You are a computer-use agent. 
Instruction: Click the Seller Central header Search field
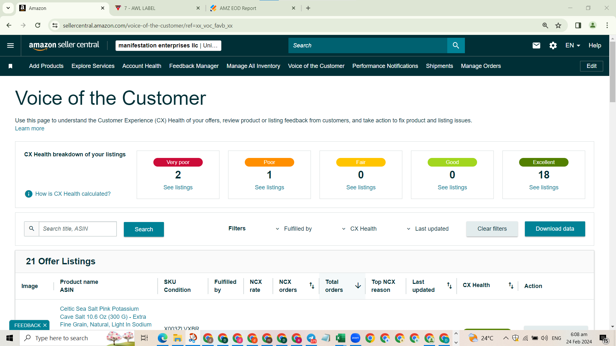pyautogui.click(x=368, y=45)
